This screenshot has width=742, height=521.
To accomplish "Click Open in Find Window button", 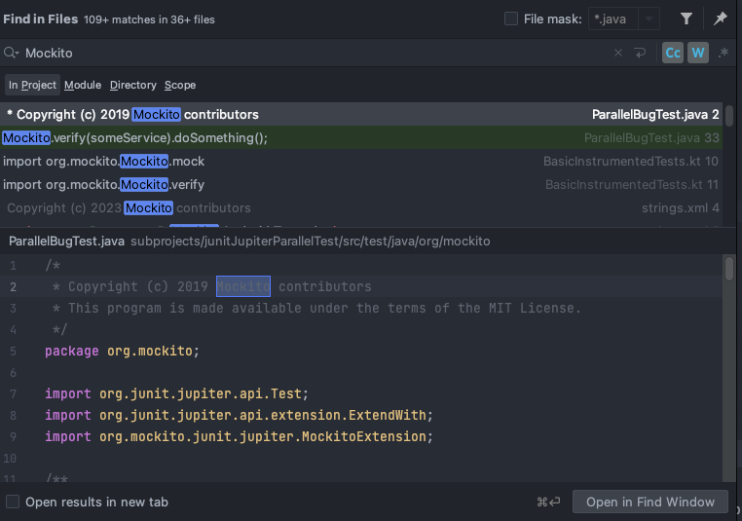I will [650, 502].
